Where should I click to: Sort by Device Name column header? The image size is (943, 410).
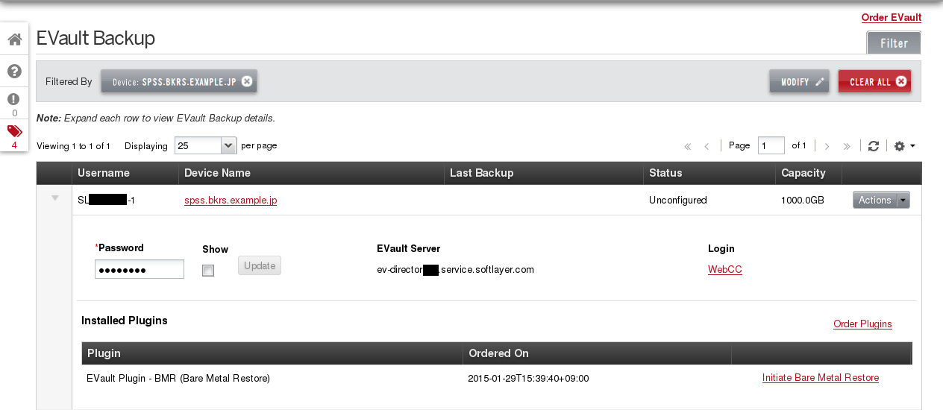click(217, 173)
